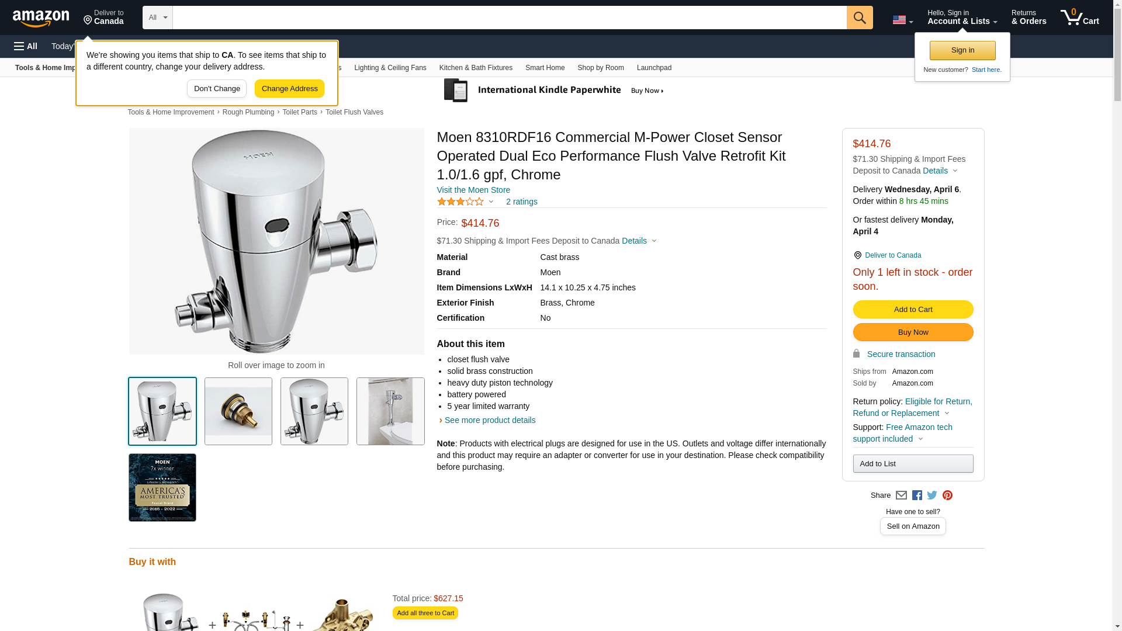
Task: Expand See more product details
Action: tap(489, 420)
